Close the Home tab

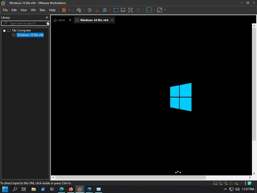[70, 20]
